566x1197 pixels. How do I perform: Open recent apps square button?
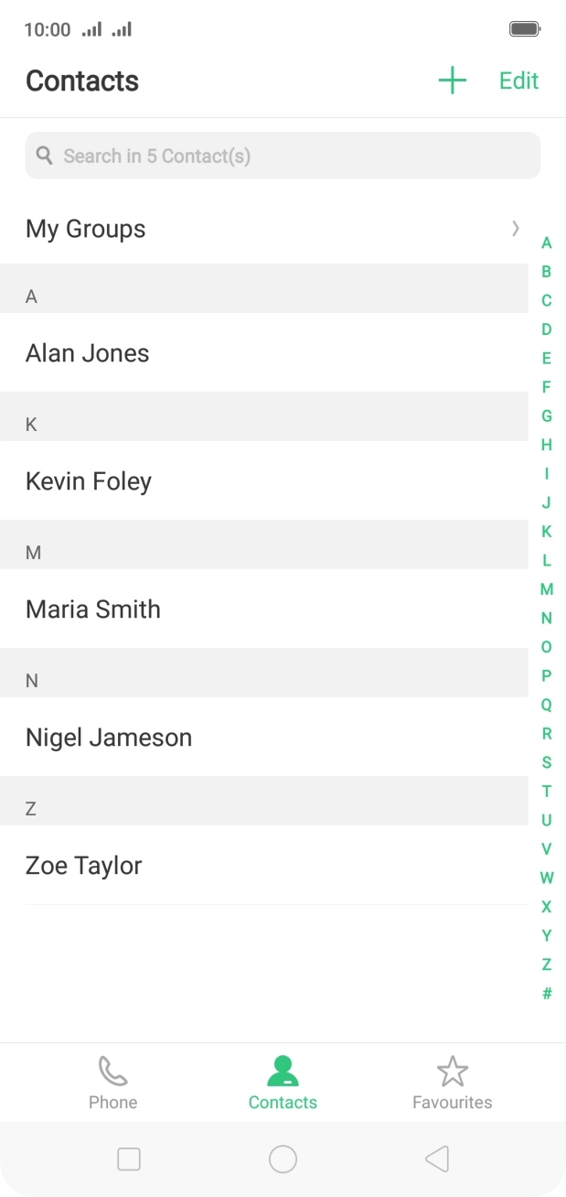coord(129,1159)
